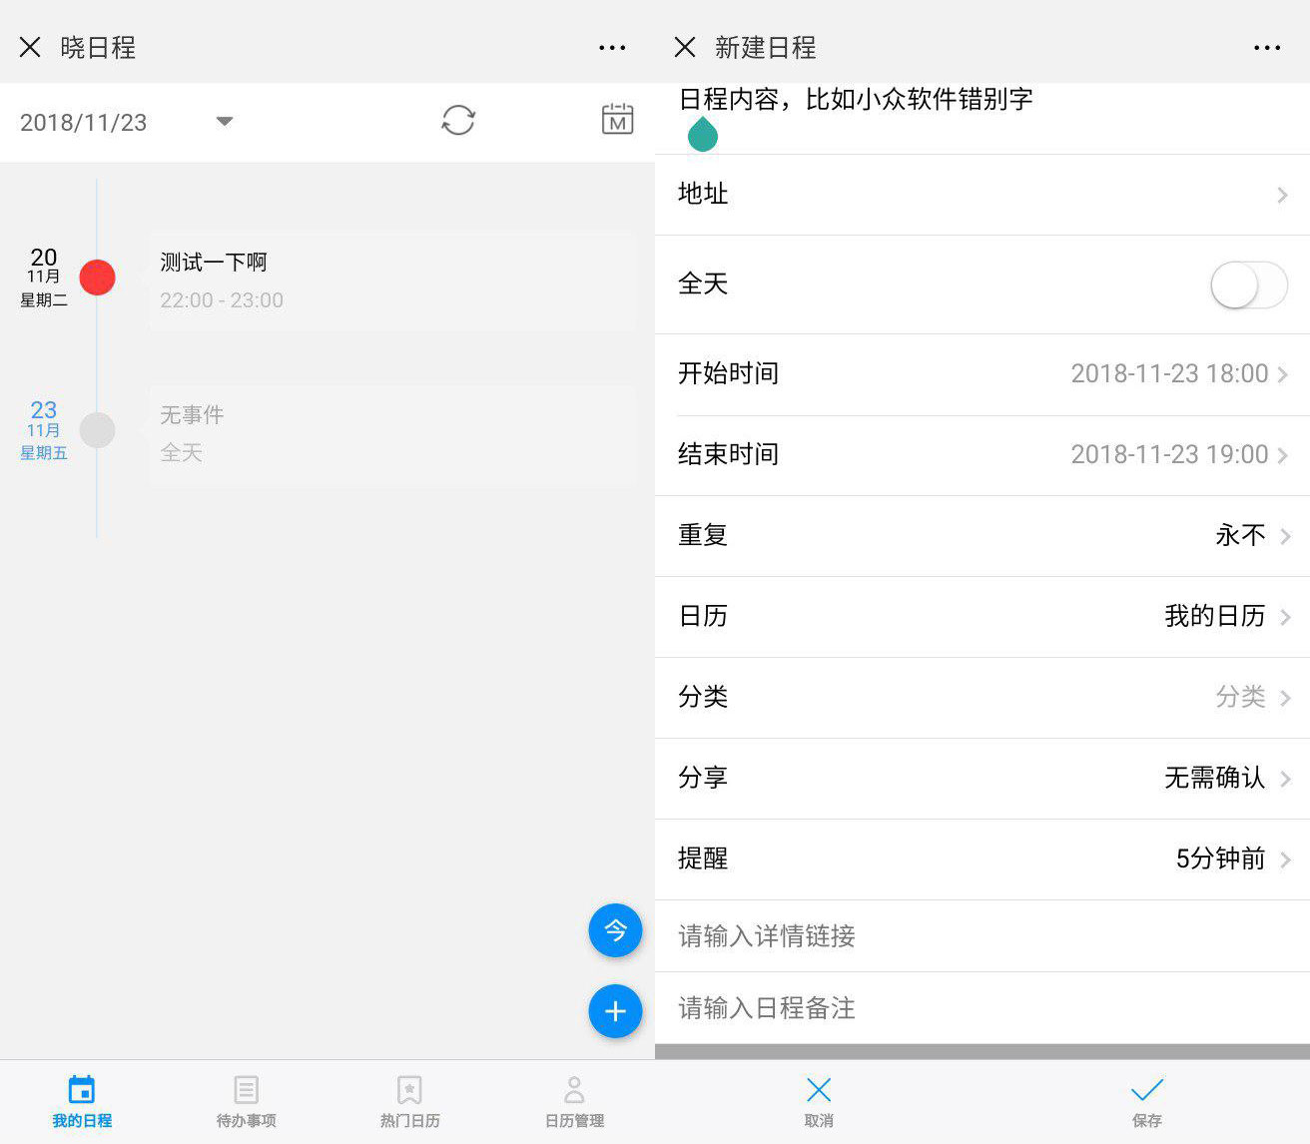This screenshot has height=1144, width=1310.
Task: Add a new schedule with the plus button
Action: [x=615, y=1011]
